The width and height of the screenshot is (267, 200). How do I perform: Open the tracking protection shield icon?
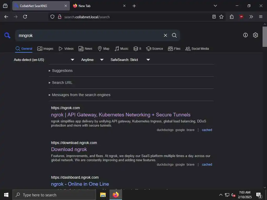tap(52, 17)
